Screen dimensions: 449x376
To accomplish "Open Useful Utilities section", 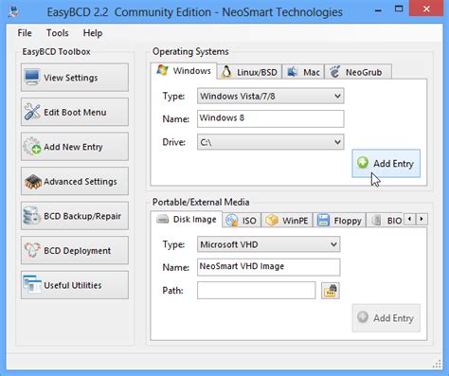I will click(75, 285).
